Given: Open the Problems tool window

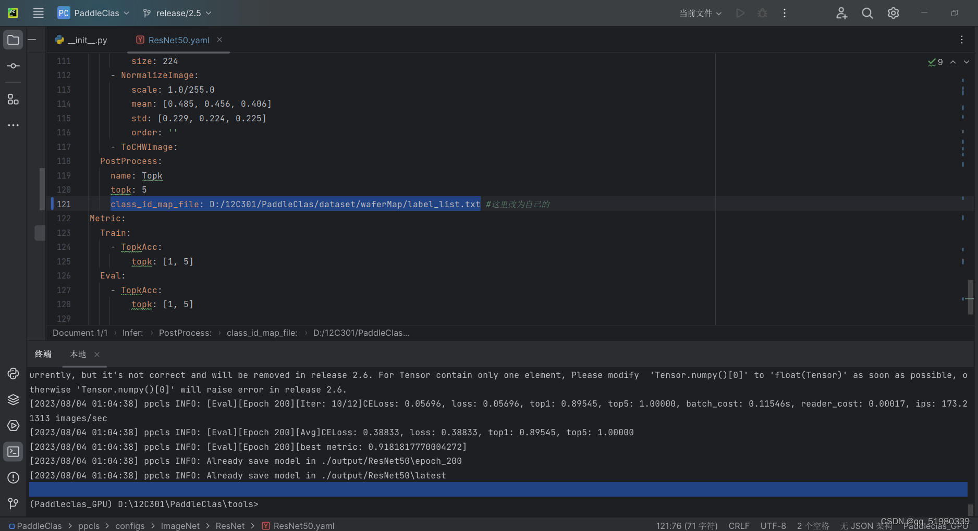Looking at the screenshot, I should [13, 478].
